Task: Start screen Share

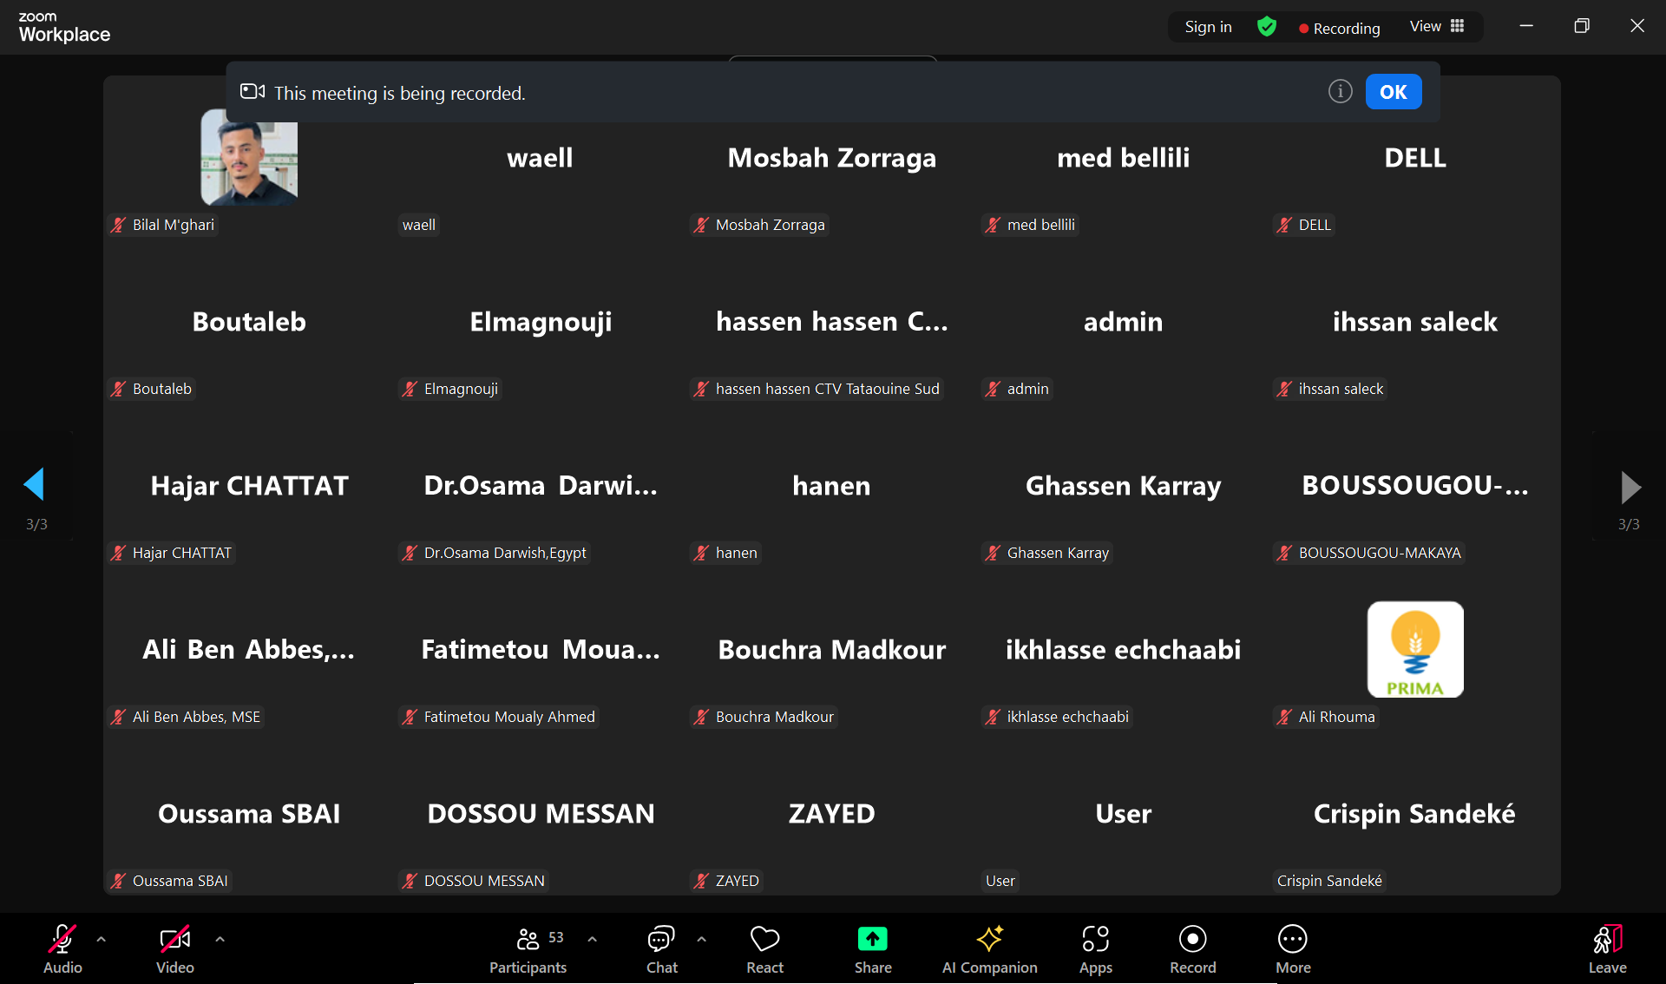Action: 872,940
